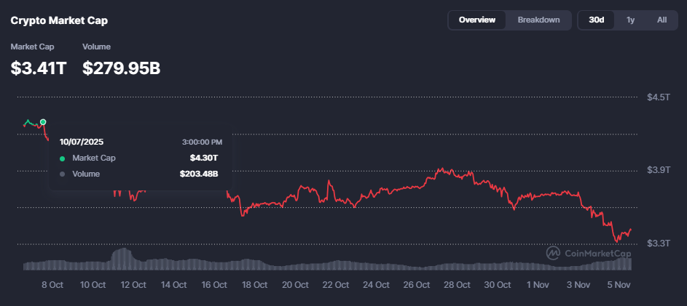Click the 8 Oct date label
Viewport: 687px width, 306px height.
[x=52, y=285]
